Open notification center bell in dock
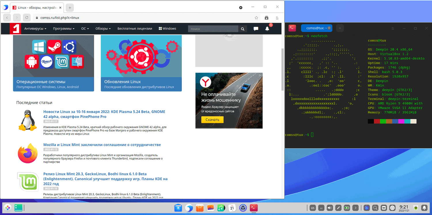The height and width of the screenshot is (215, 432). (x=424, y=208)
